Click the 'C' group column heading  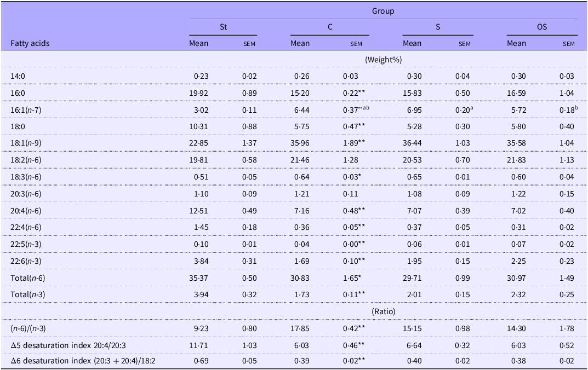pos(330,27)
